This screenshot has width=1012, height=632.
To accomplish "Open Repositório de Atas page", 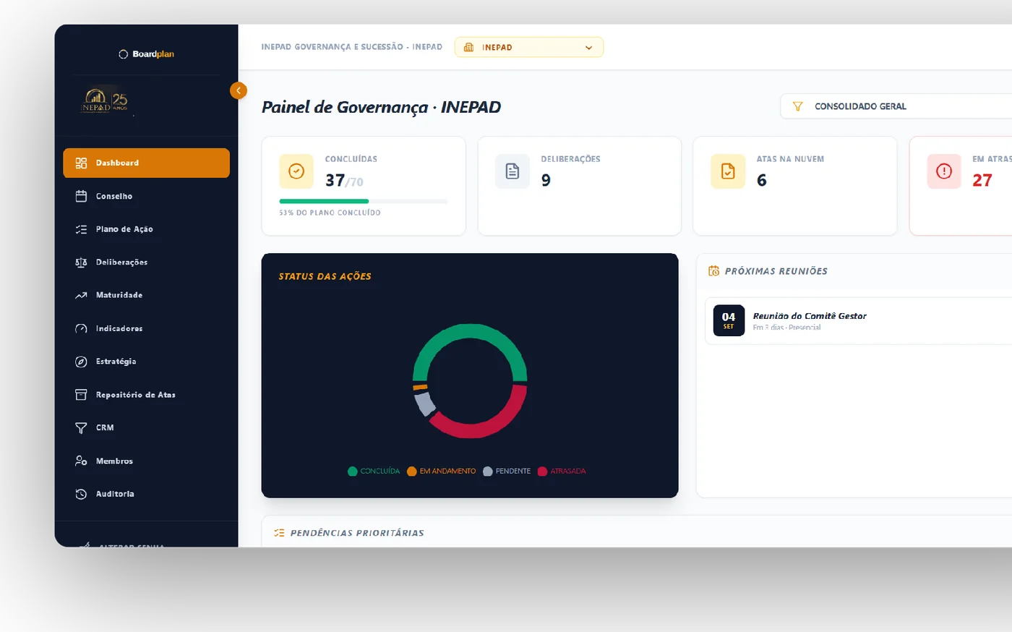I will pos(146,395).
